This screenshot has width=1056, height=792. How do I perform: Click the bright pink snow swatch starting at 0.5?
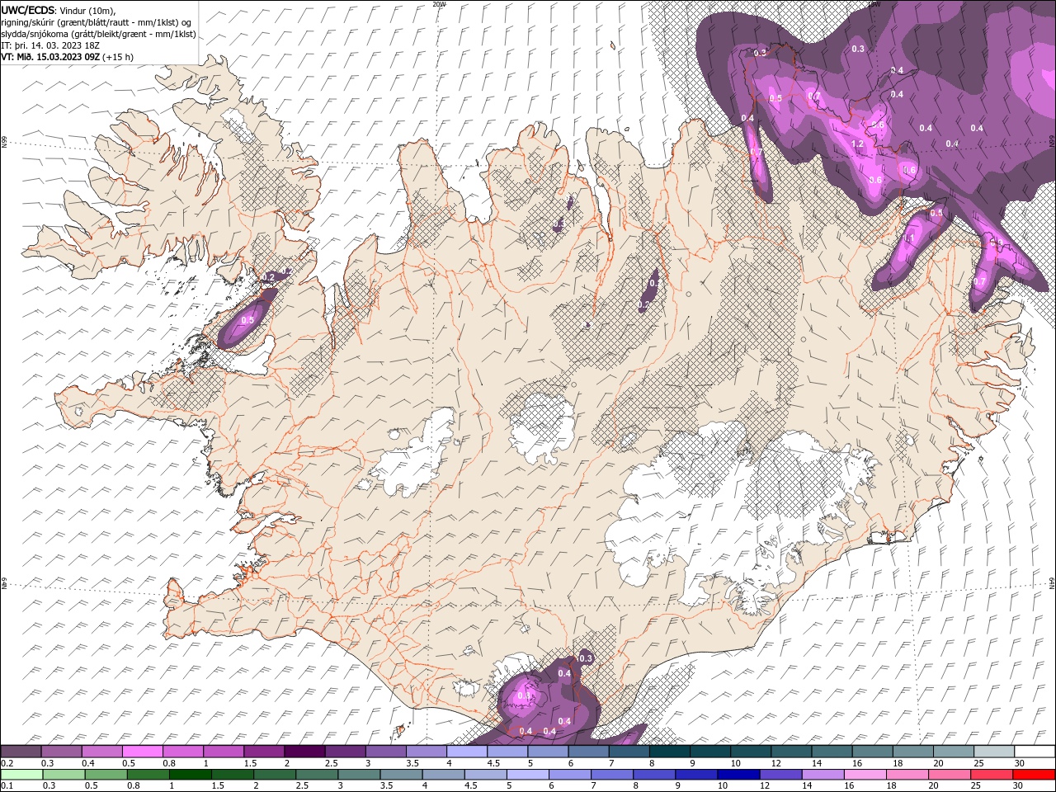click(x=143, y=752)
